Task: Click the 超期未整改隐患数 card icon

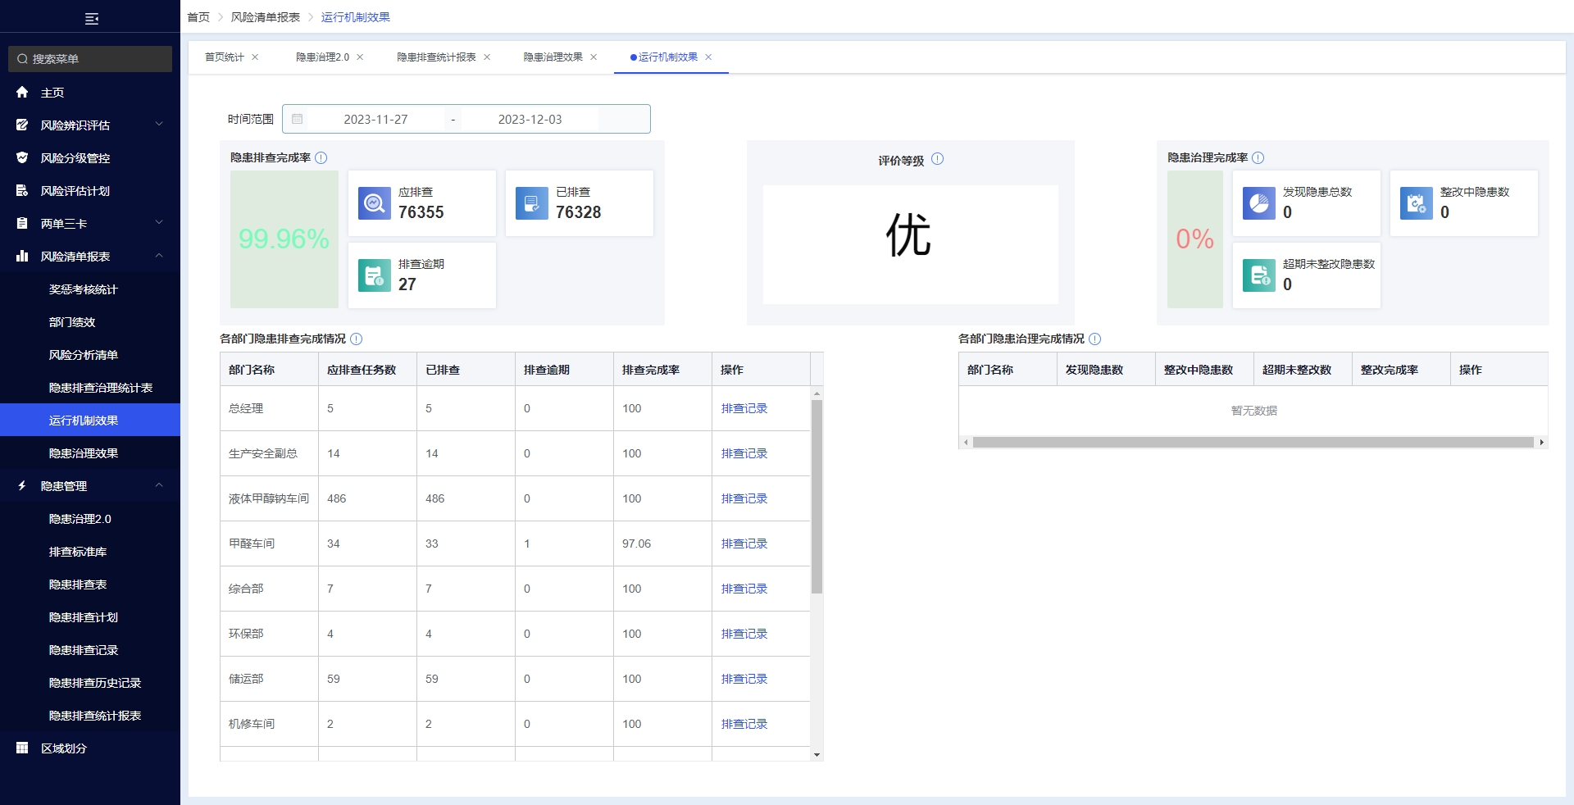Action: click(x=1259, y=275)
